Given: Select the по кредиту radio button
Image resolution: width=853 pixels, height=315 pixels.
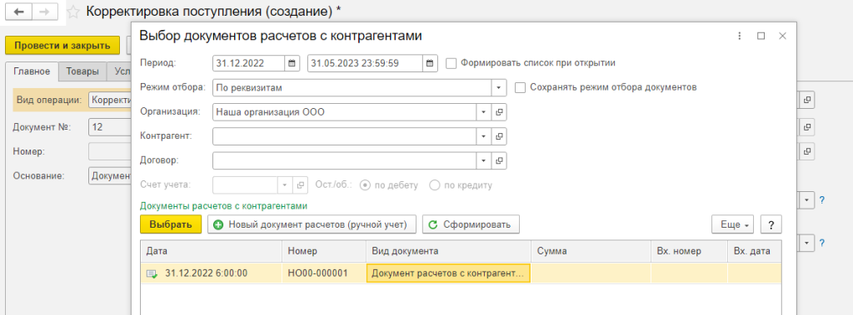Looking at the screenshot, I should click(x=435, y=185).
